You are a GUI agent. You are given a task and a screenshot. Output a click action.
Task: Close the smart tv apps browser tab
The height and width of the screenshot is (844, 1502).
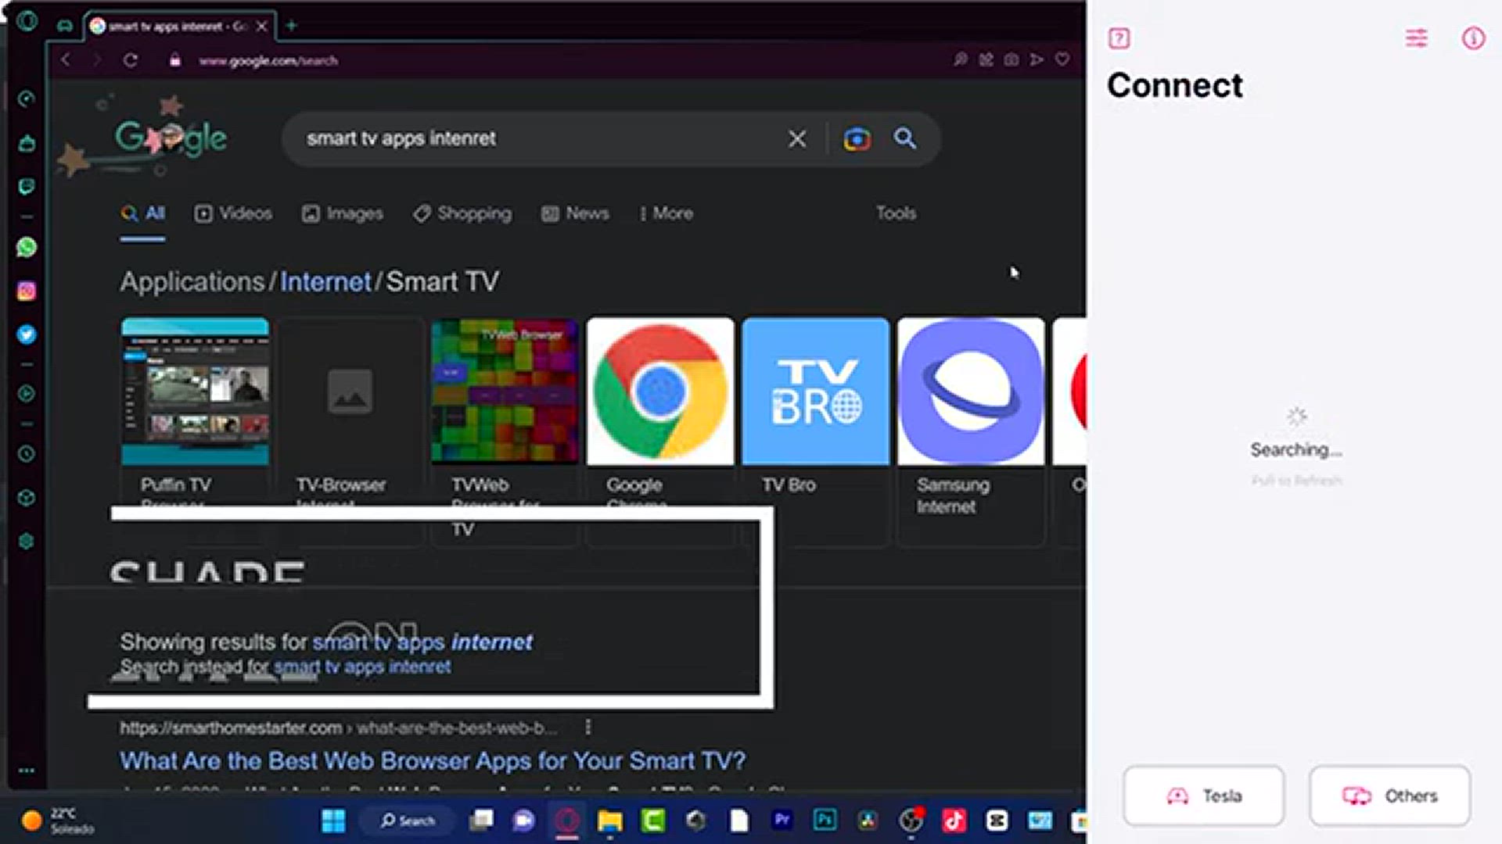[262, 27]
